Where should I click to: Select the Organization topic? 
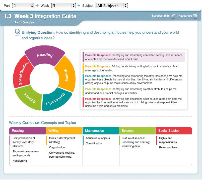point(57,147)
